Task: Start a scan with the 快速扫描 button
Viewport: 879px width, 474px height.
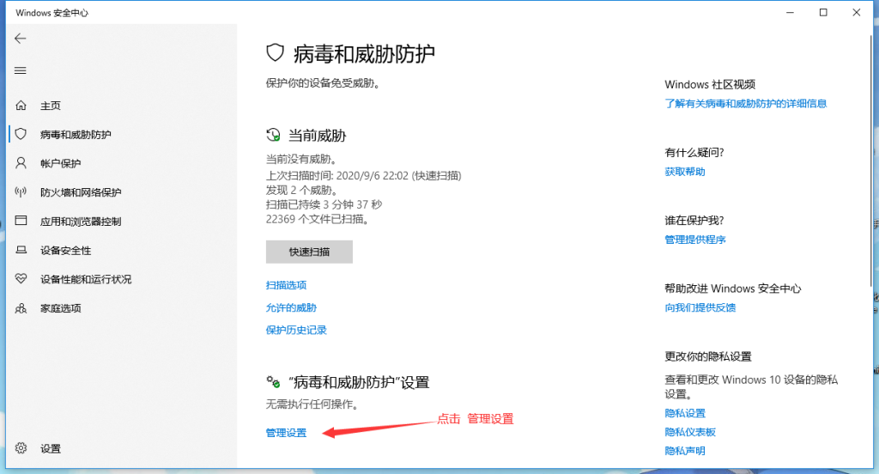Action: tap(309, 252)
